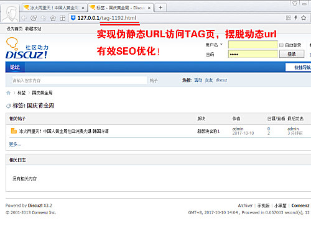Click the user avatar icon
Screen dimensions: 311x226
coord(10,13)
